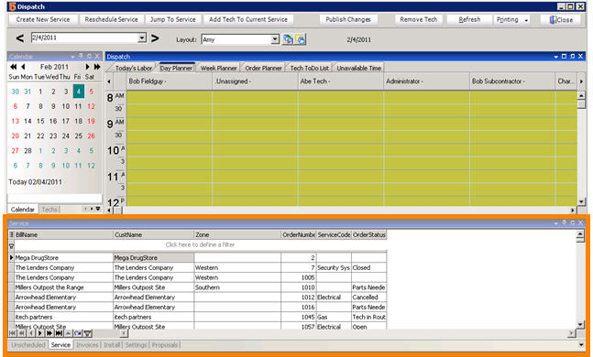The height and width of the screenshot is (357, 593).
Task: Go to previous record in Service grid navigator
Action: [31, 333]
